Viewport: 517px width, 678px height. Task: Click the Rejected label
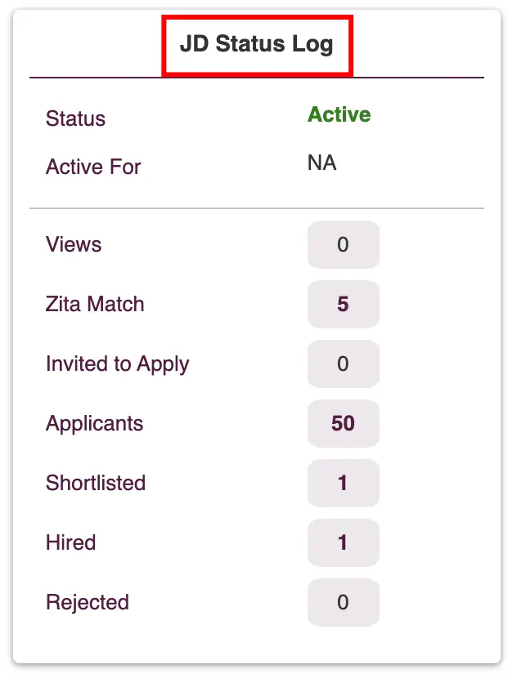point(88,602)
